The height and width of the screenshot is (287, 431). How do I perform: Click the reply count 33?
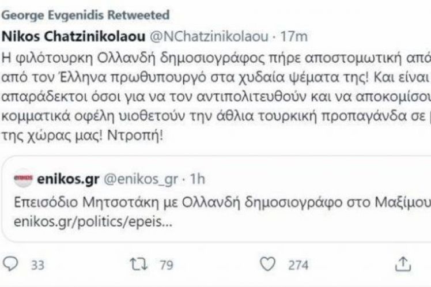(x=37, y=265)
